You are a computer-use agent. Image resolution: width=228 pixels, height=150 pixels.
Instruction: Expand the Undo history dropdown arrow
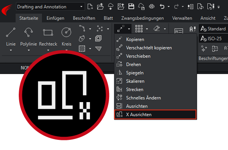pos(169,7)
